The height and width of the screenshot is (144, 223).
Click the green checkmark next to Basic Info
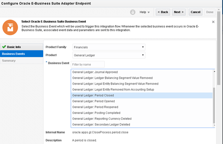4,47
